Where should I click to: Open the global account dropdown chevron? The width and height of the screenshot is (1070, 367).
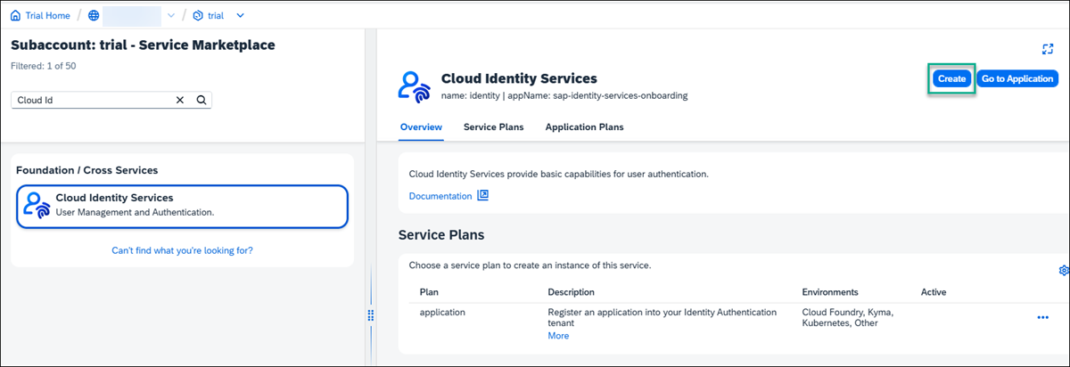pyautogui.click(x=171, y=15)
